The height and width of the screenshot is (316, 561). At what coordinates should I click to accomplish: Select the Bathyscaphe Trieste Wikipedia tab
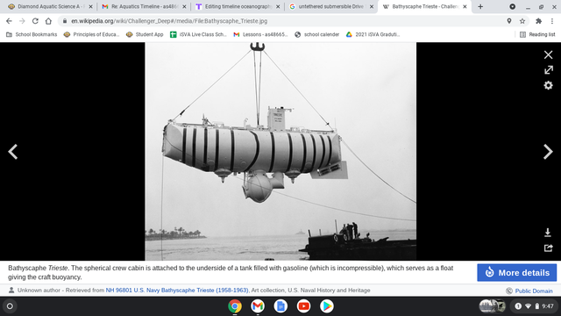pyautogui.click(x=424, y=6)
